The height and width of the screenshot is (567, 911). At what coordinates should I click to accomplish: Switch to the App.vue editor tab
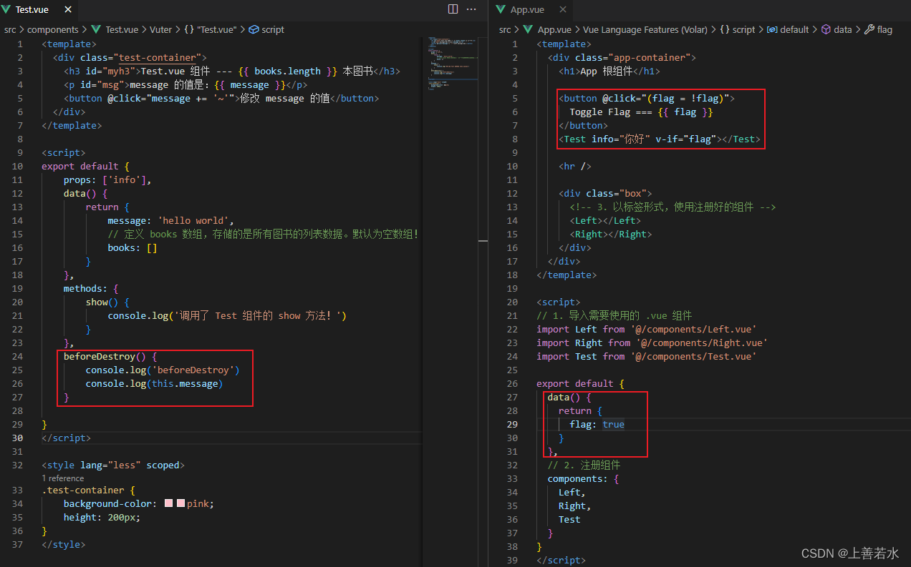527,9
